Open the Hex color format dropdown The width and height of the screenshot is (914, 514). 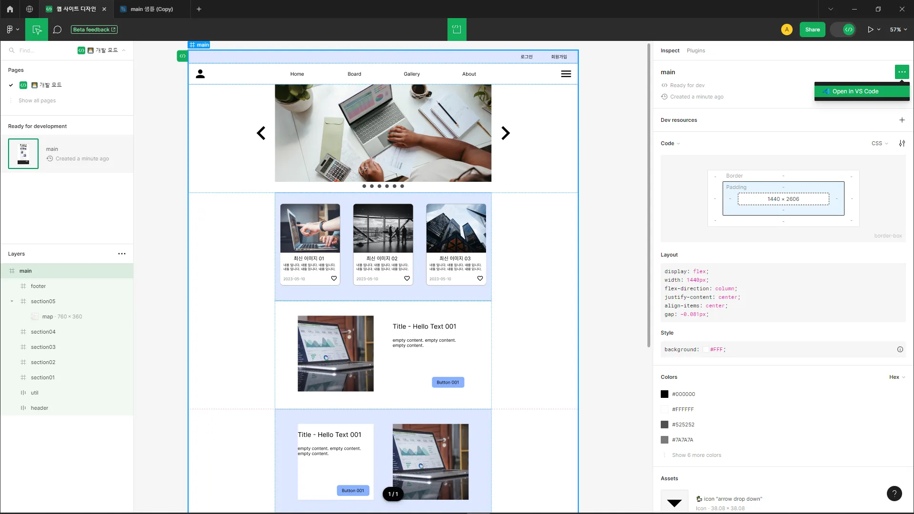click(897, 377)
